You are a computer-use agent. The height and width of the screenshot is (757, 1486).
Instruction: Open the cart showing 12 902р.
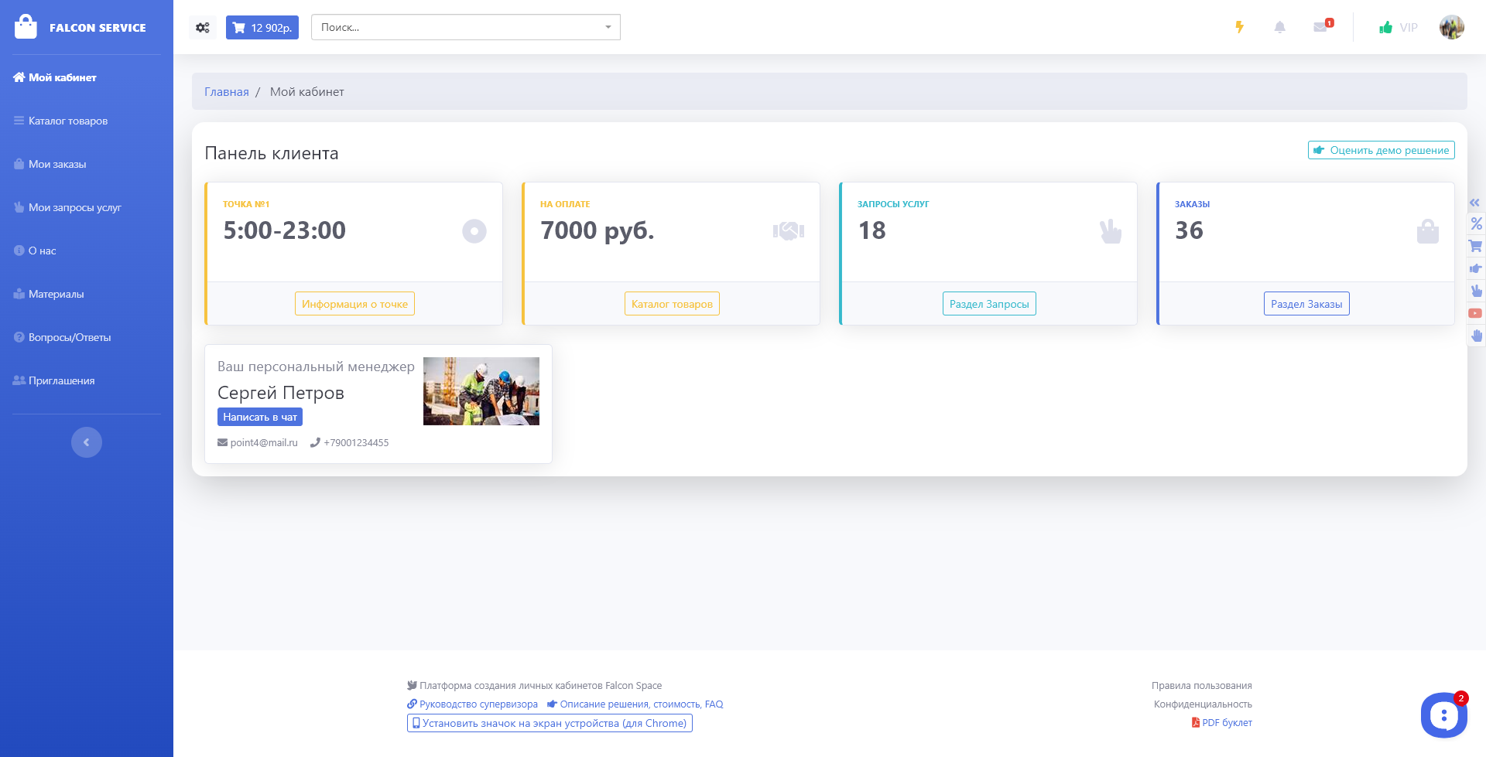pos(262,28)
